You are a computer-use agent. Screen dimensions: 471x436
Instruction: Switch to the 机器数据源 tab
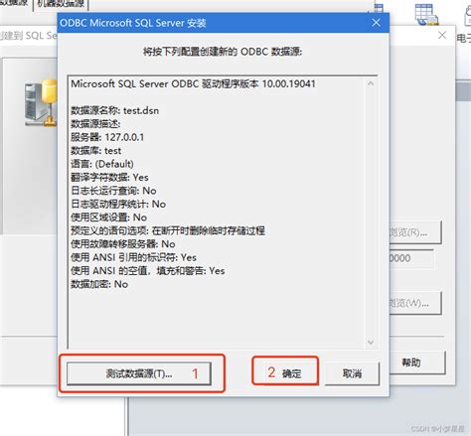(61, 4)
